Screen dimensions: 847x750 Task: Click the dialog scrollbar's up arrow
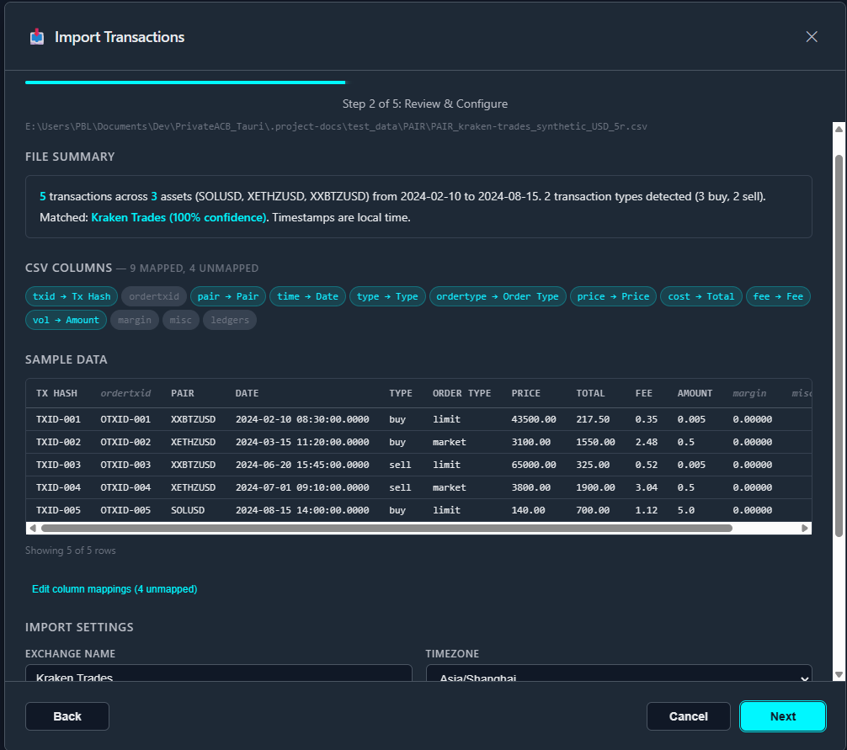click(x=839, y=129)
